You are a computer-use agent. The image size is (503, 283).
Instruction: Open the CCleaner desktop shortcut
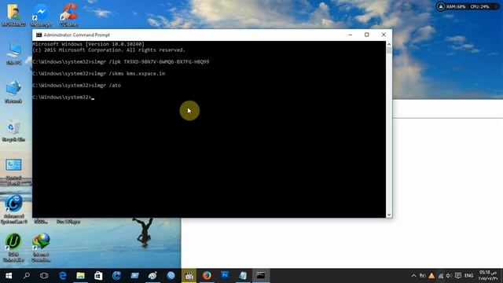(68, 15)
